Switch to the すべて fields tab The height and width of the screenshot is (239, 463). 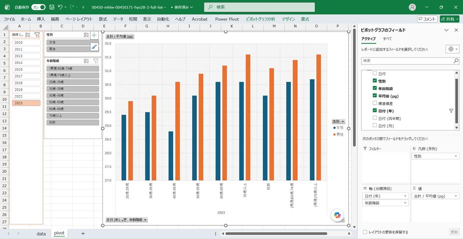(387, 39)
